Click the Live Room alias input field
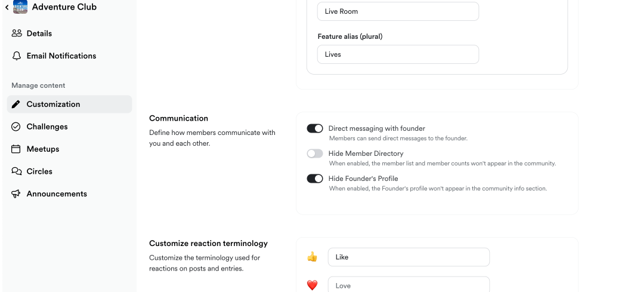 tap(398, 11)
